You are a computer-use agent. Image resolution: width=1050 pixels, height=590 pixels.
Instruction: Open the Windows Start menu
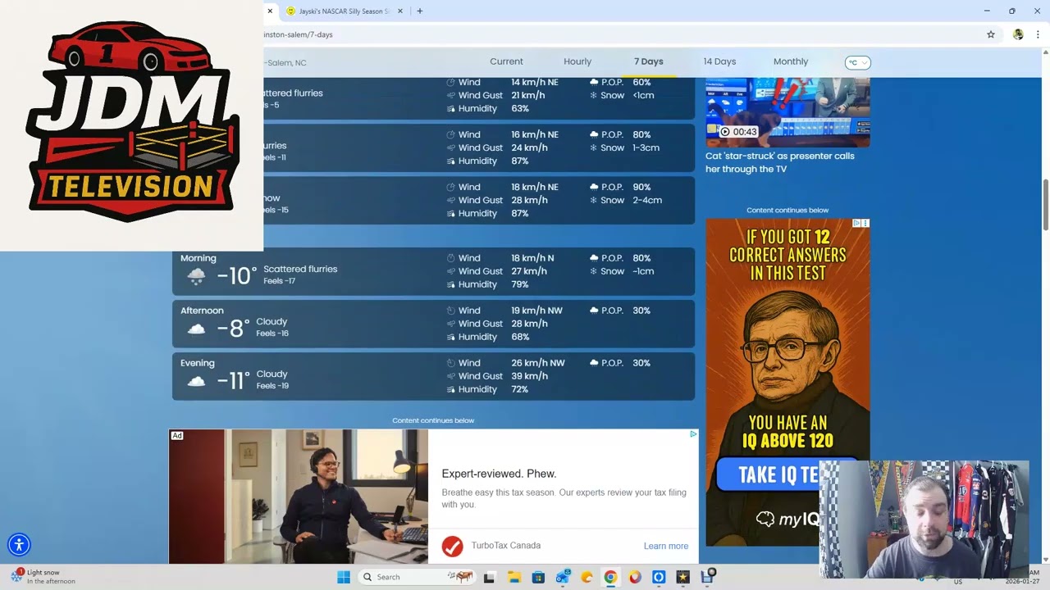pyautogui.click(x=344, y=577)
